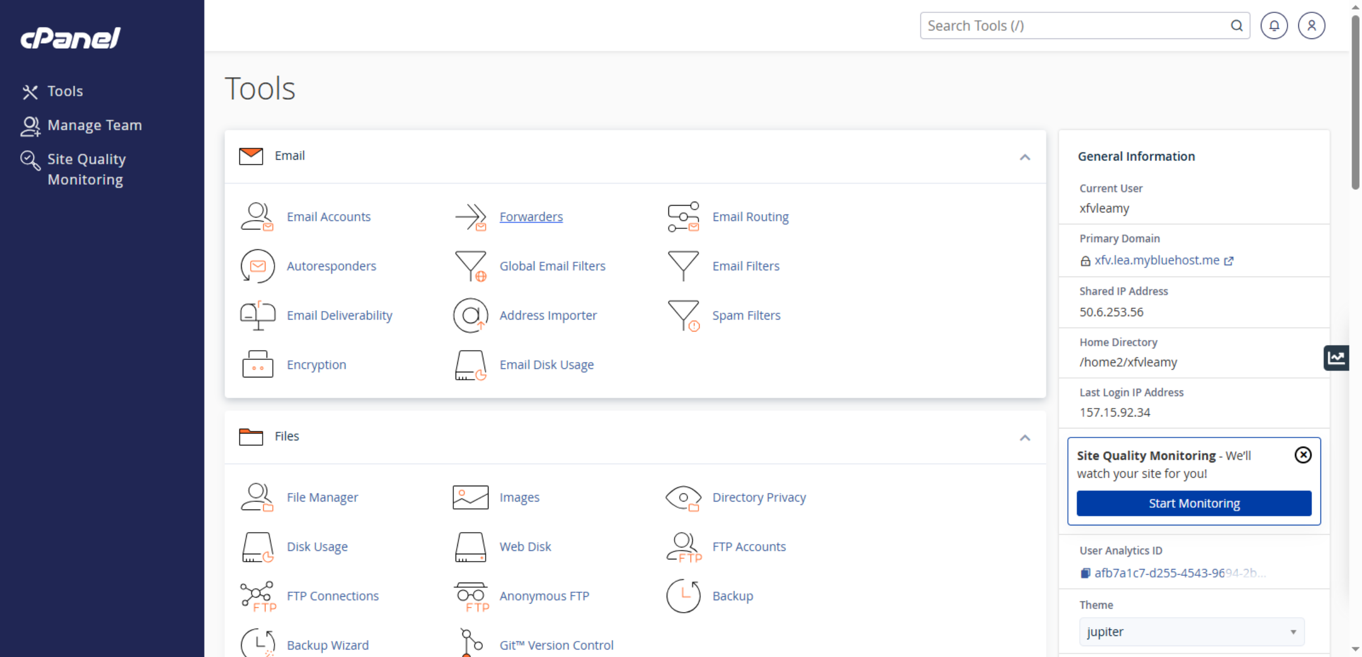Dismiss the Site Quality Monitoring promo
Image resolution: width=1362 pixels, height=657 pixels.
[x=1304, y=455]
